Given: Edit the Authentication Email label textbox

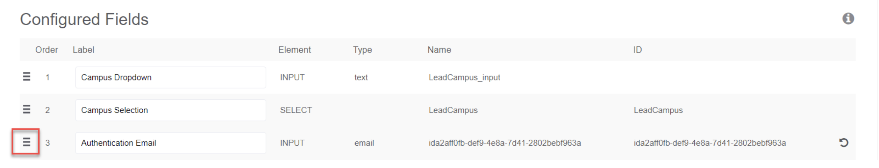Looking at the screenshot, I should [170, 143].
